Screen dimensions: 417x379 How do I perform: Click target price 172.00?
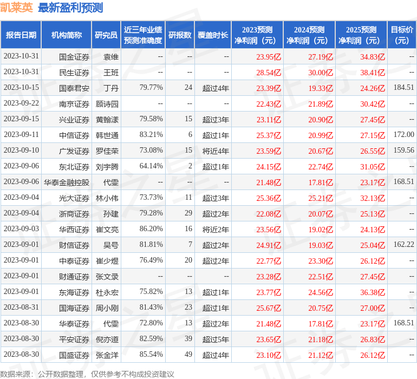tap(403, 134)
